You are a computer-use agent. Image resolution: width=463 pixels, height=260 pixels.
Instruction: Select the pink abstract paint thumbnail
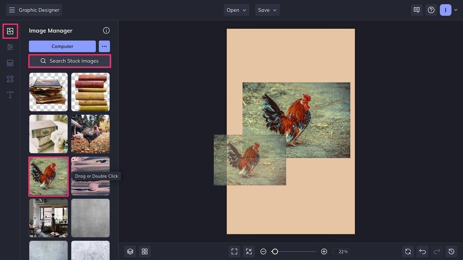pyautogui.click(x=90, y=176)
